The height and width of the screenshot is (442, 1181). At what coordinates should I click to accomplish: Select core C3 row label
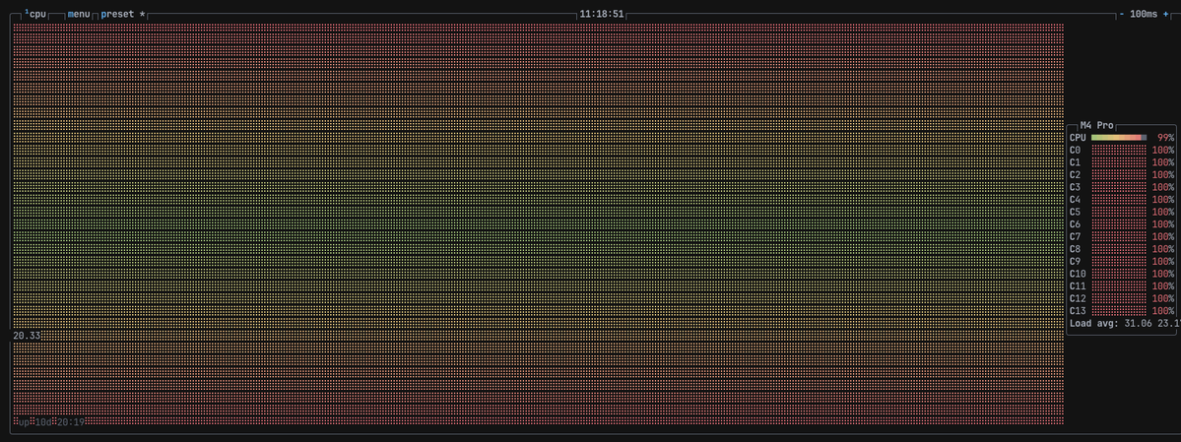(1075, 187)
